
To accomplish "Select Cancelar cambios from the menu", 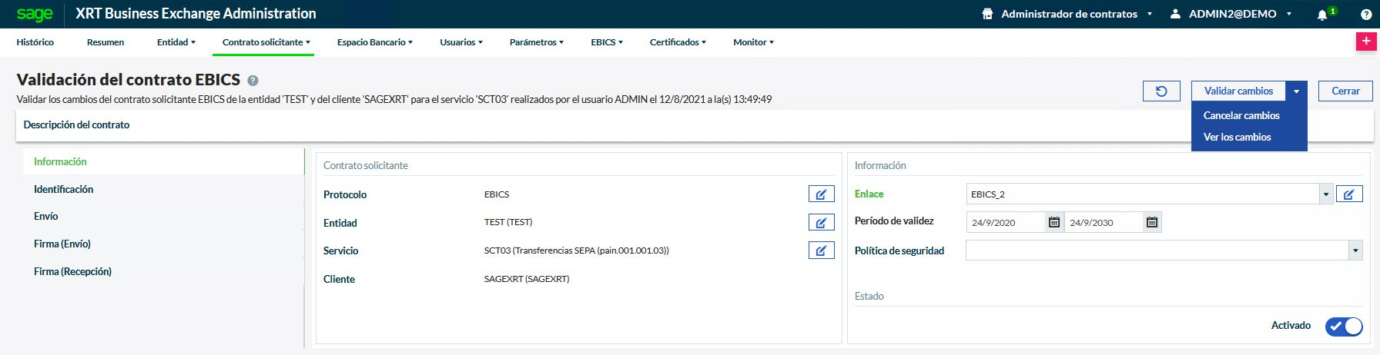I will coord(1241,115).
